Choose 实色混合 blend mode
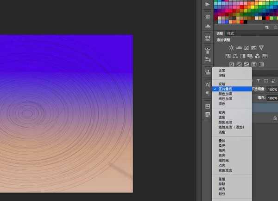 (232, 170)
